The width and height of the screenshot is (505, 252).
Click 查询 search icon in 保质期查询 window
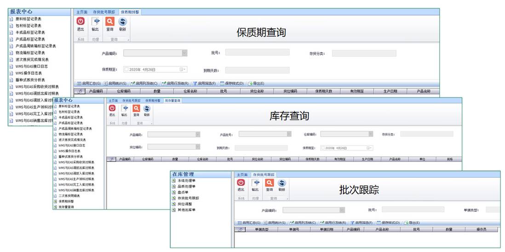coord(109,24)
